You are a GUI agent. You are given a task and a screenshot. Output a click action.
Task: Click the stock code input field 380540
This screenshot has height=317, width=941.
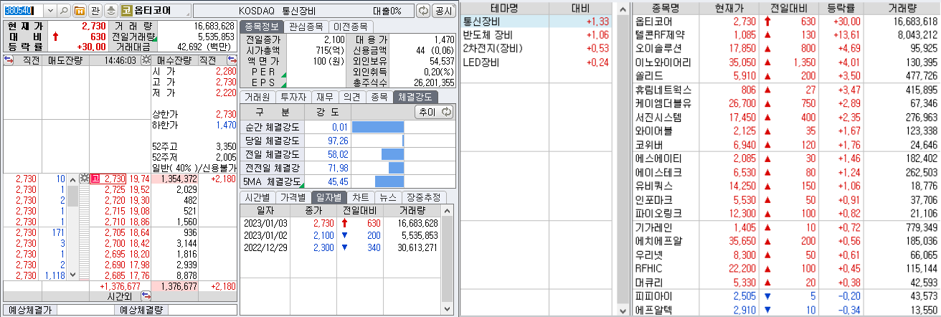[x=24, y=11]
